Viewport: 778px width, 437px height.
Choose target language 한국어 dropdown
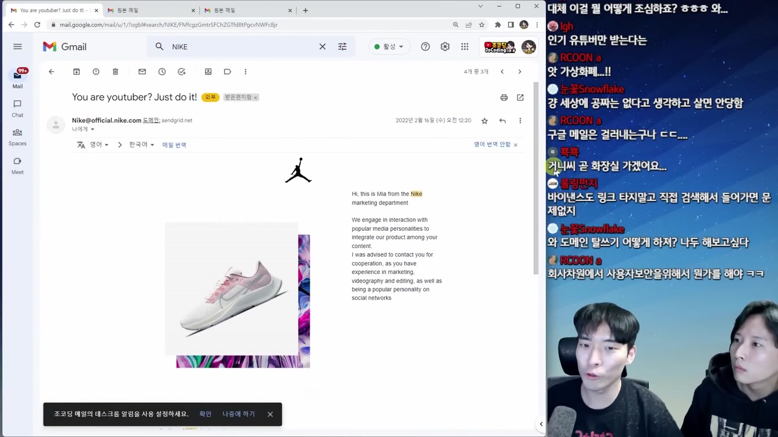pos(142,145)
